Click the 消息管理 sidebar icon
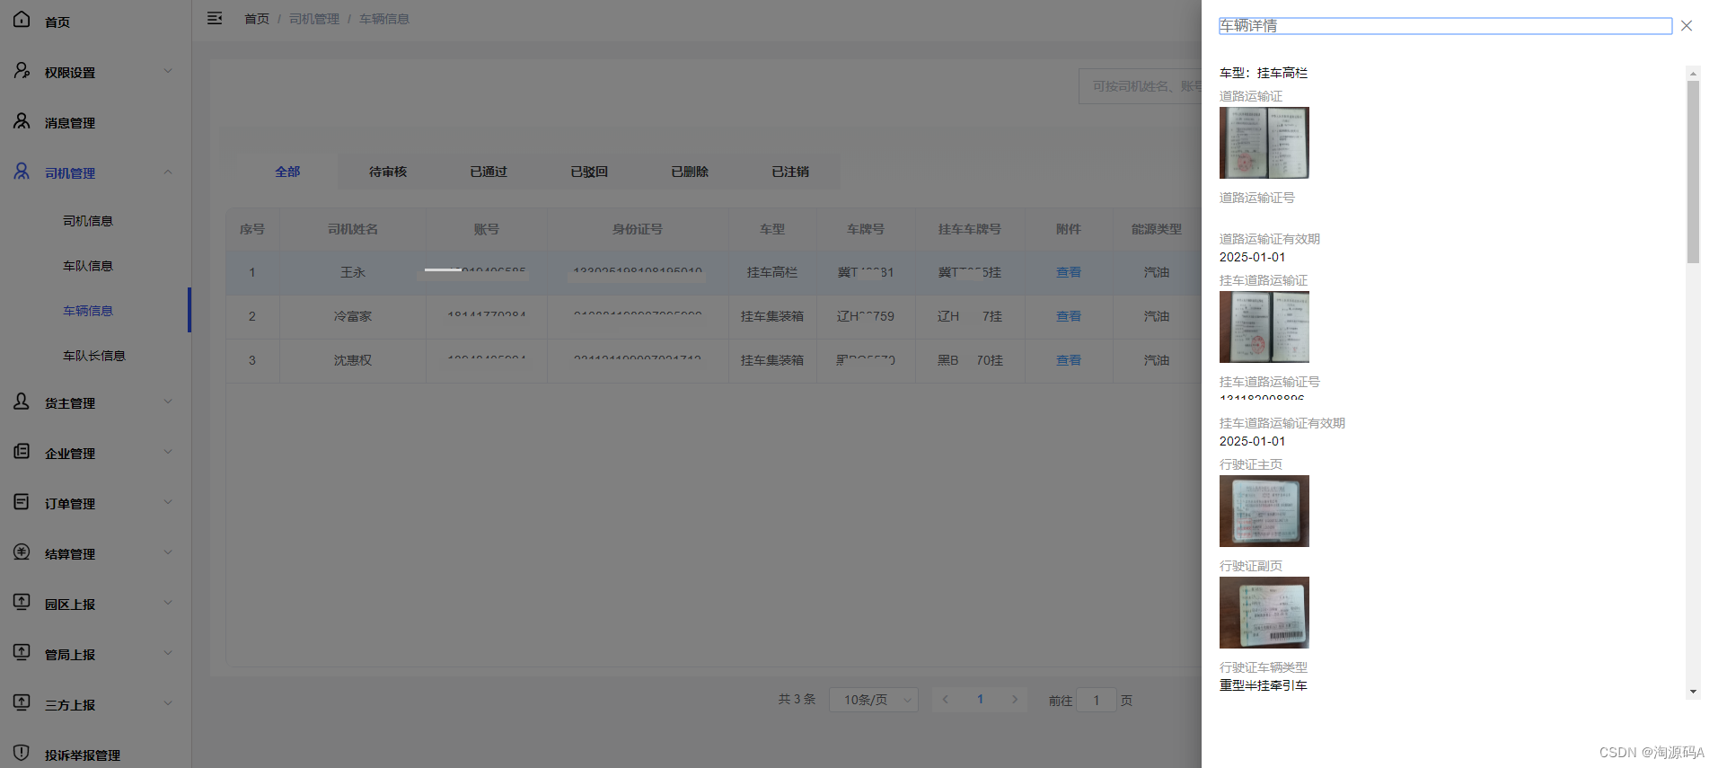1718x768 pixels. tap(22, 120)
